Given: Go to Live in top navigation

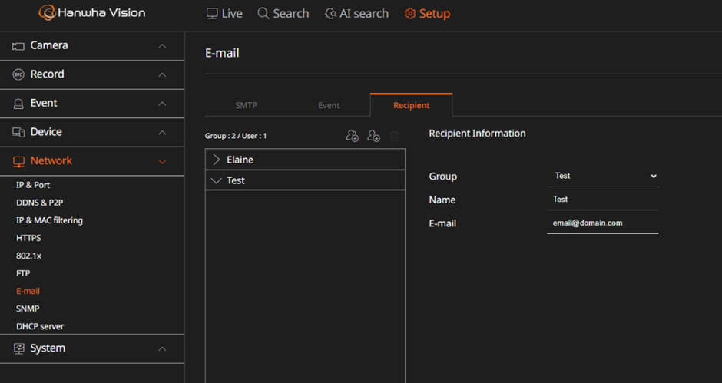Looking at the screenshot, I should 224,13.
